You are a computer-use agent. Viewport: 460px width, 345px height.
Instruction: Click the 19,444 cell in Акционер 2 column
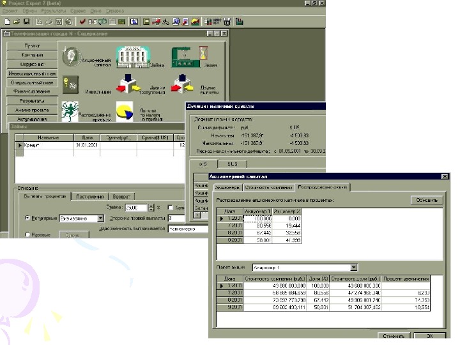click(x=286, y=226)
